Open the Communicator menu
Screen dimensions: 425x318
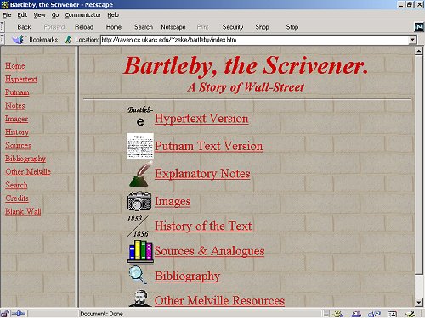pos(83,15)
